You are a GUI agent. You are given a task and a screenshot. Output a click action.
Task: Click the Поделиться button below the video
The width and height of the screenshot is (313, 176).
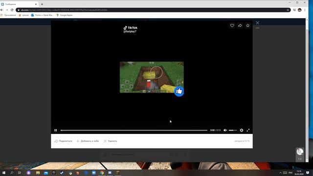(63, 141)
